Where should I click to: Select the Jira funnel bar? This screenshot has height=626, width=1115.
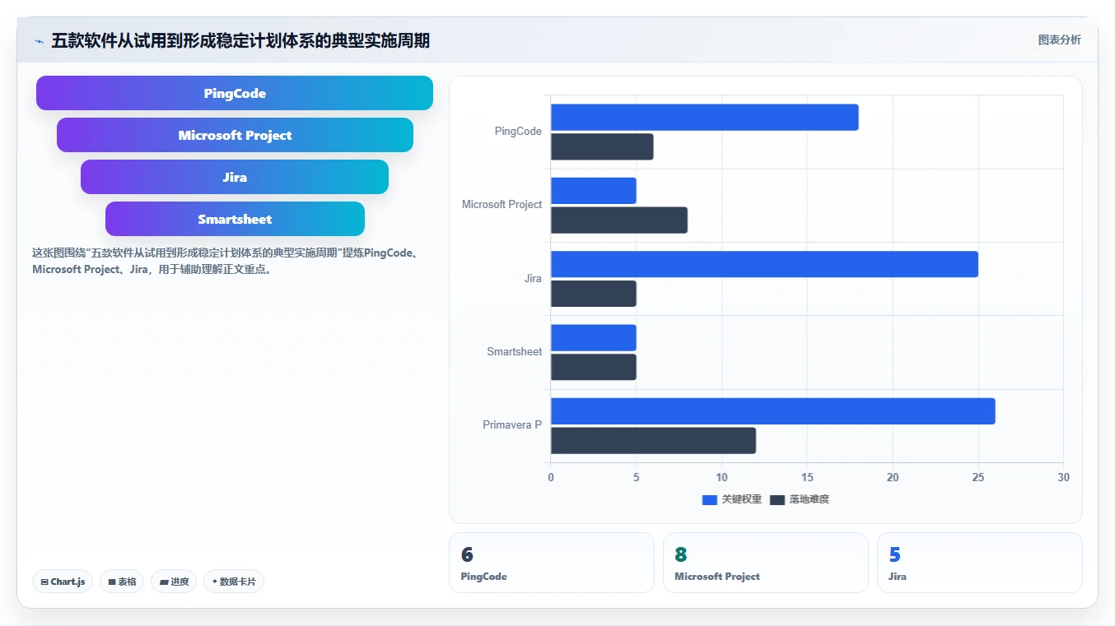pyautogui.click(x=235, y=177)
